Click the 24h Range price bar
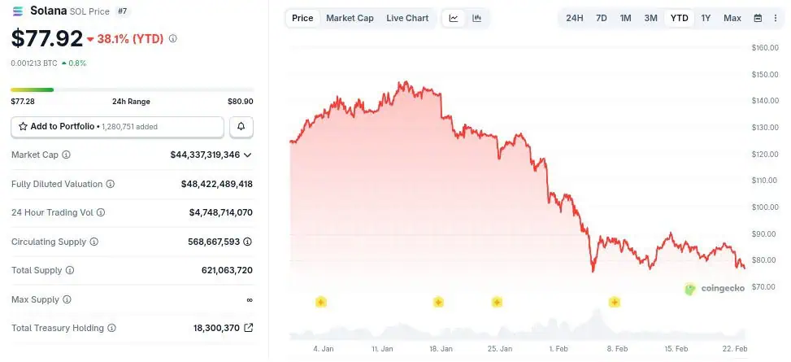Viewport: 791px width, 362px height. tap(132, 89)
